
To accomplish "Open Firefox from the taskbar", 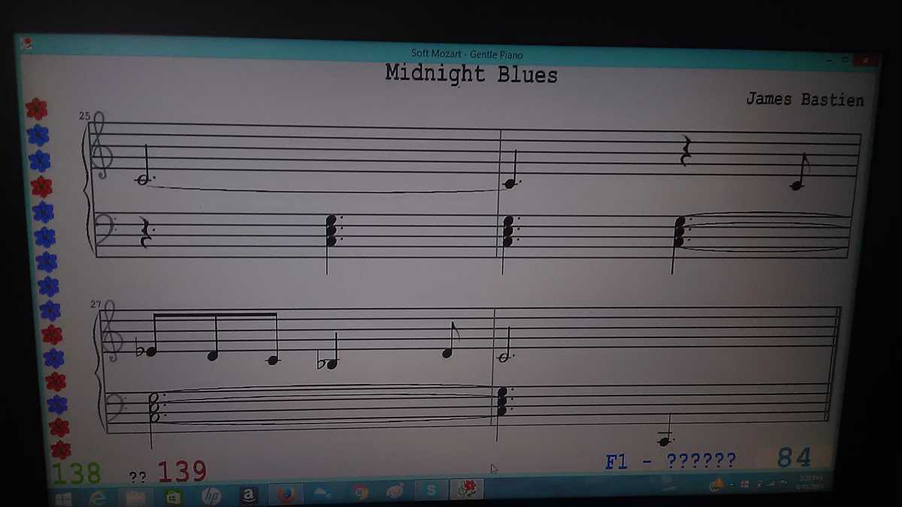I will point(286,494).
